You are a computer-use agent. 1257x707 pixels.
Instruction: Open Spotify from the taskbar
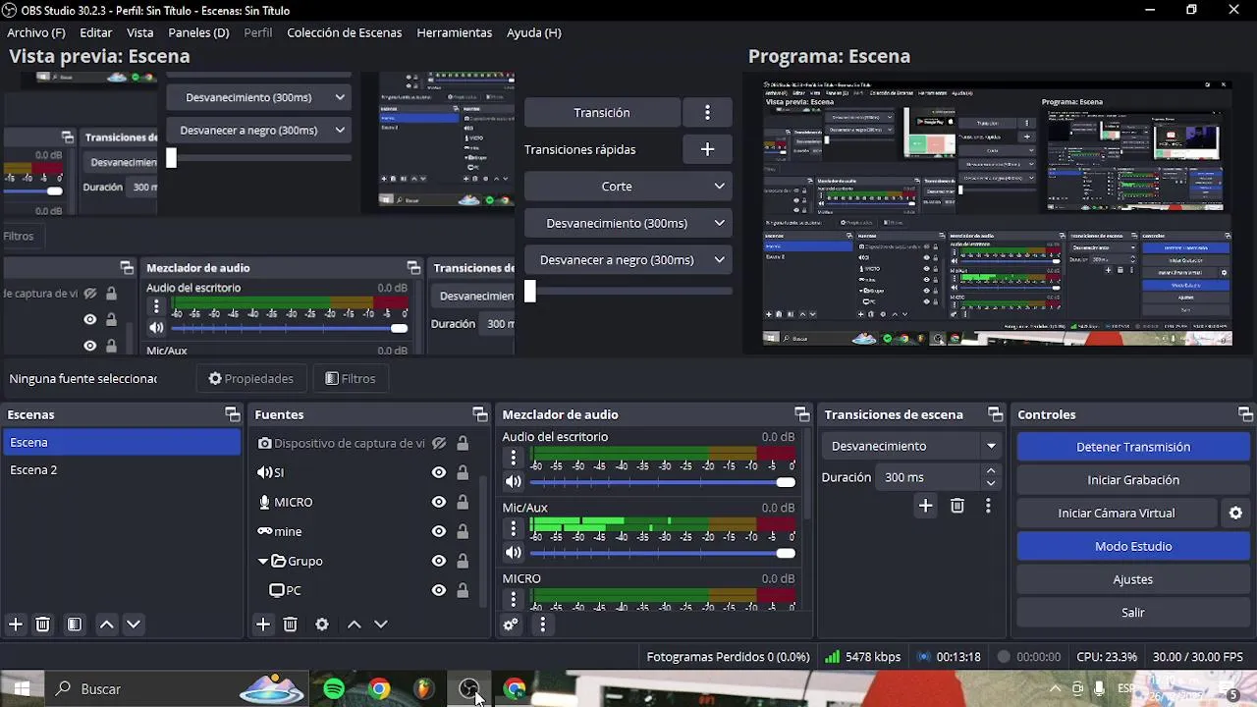334,689
